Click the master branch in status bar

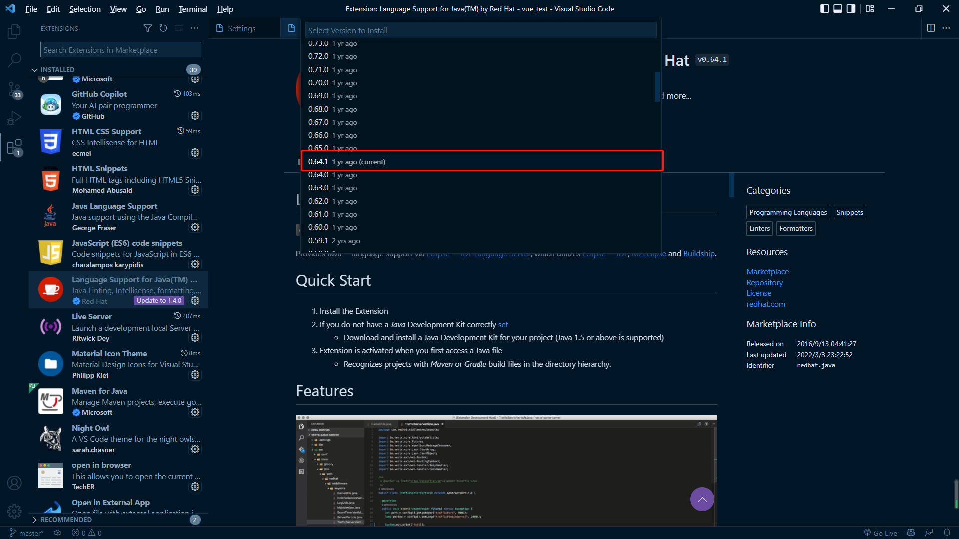tap(27, 533)
